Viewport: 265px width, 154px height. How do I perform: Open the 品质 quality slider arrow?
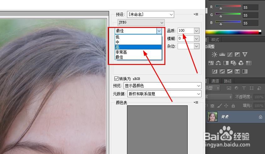point(196,31)
